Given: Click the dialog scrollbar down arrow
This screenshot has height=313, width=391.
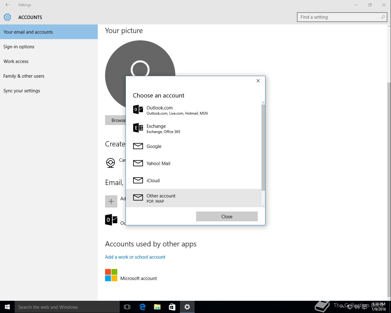Looking at the screenshot, I should point(263,206).
